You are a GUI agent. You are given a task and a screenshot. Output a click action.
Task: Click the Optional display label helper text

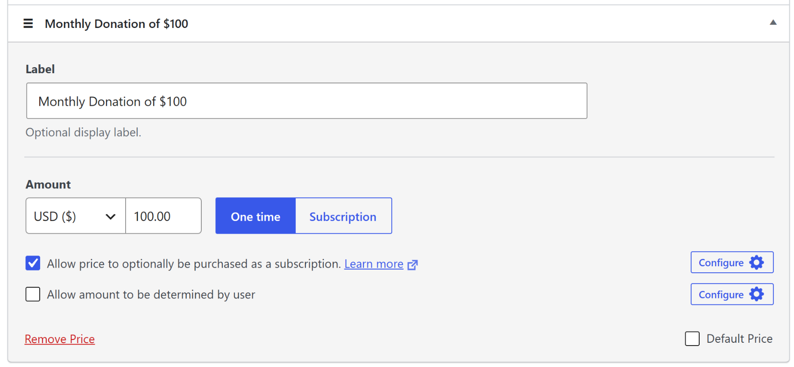pyautogui.click(x=83, y=132)
